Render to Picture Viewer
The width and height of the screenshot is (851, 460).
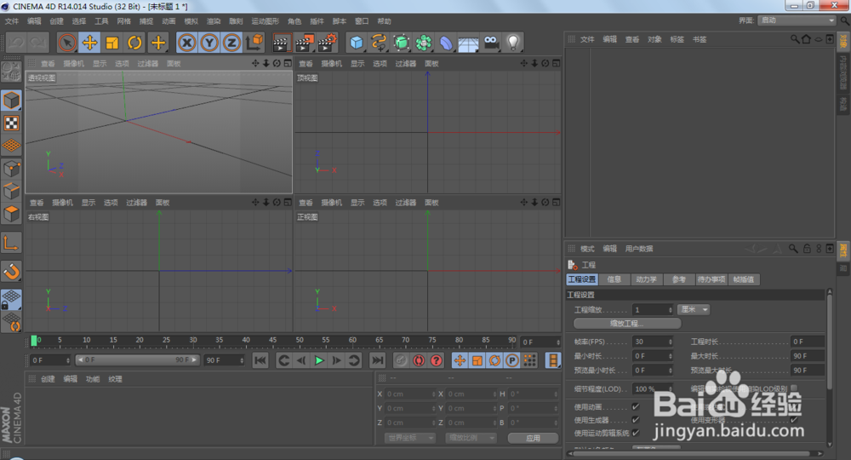pyautogui.click(x=305, y=43)
